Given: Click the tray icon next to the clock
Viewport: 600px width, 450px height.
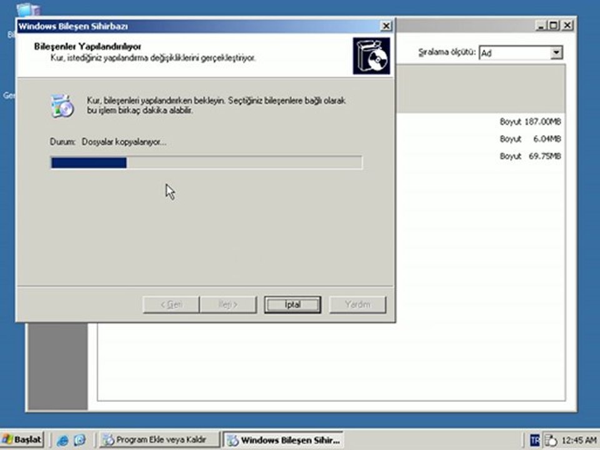Looking at the screenshot, I should [550, 441].
